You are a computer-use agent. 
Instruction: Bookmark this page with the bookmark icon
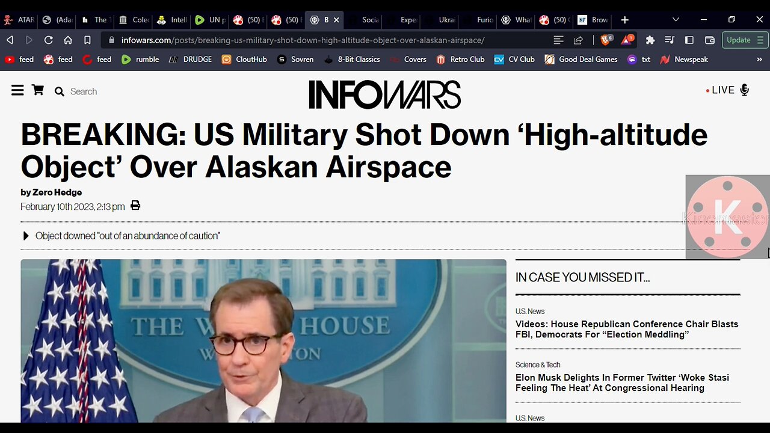pyautogui.click(x=87, y=40)
